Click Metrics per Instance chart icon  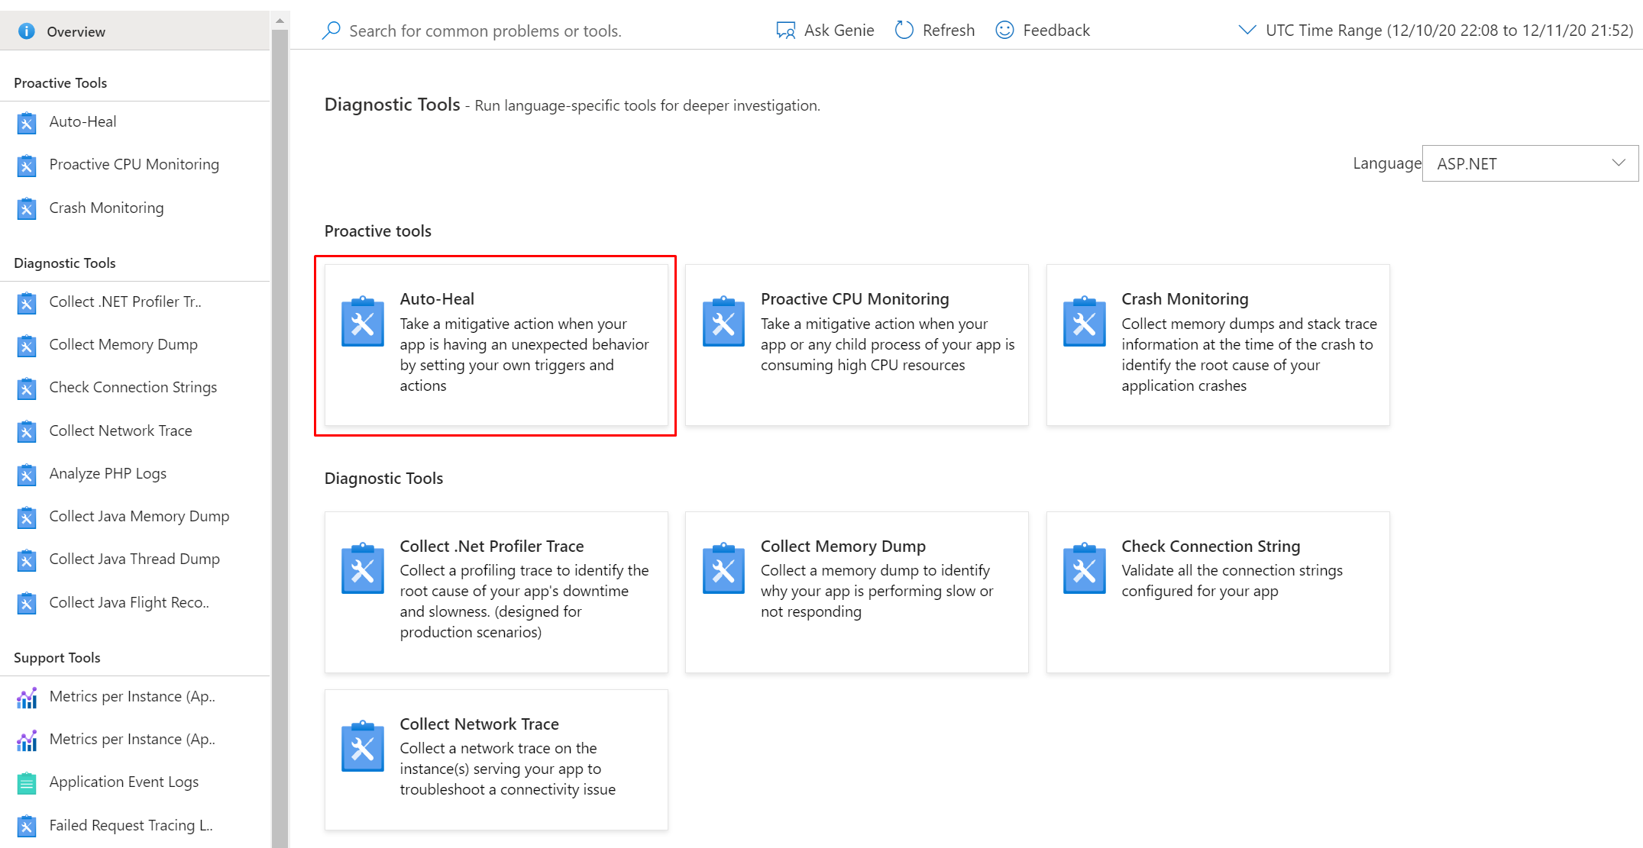(x=27, y=698)
